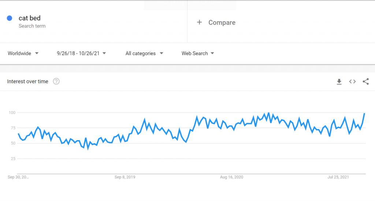Click the Search term subtitle
This screenshot has height=201, width=375.
click(32, 26)
